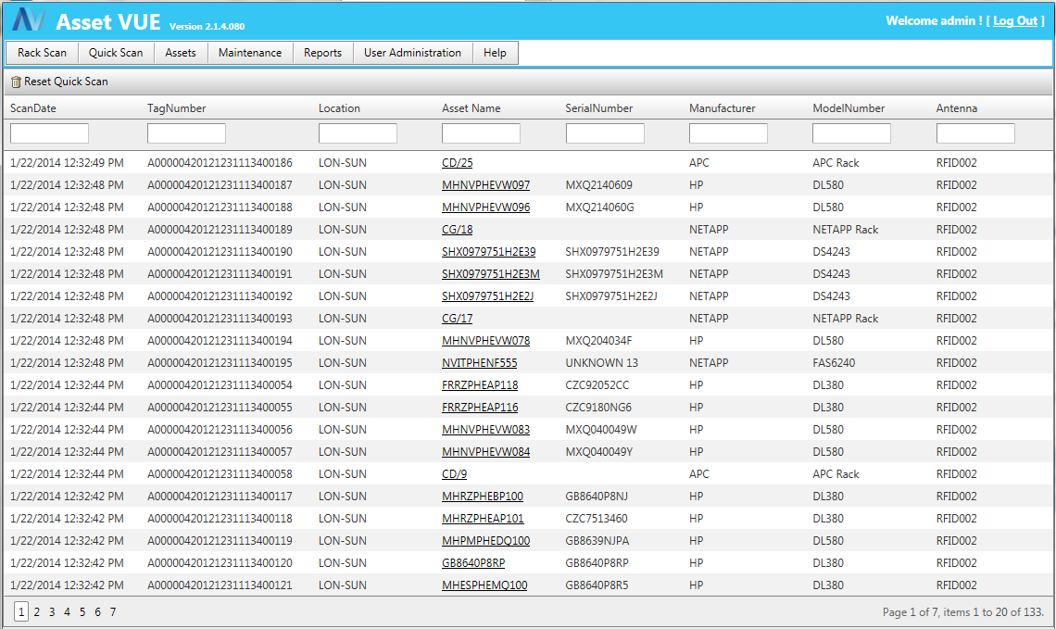Screen dimensions: 1056x629
Task: Click serial number CZC92052CC
Action: [x=597, y=385]
